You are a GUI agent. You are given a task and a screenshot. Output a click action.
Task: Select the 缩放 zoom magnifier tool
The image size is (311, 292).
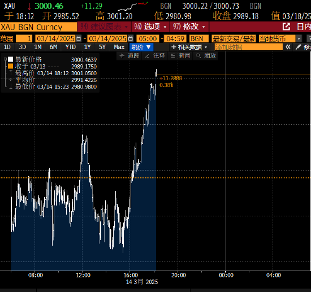(206, 56)
